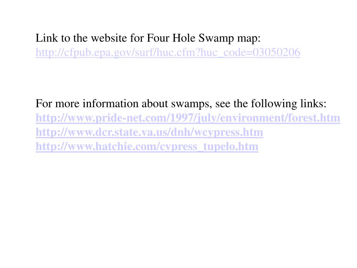Click the EPA link ending in huc_code=03050206
Screen dimensions: 357x268
coord(168,52)
